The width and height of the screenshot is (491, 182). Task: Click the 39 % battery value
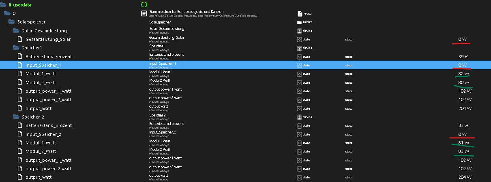pos(463,57)
